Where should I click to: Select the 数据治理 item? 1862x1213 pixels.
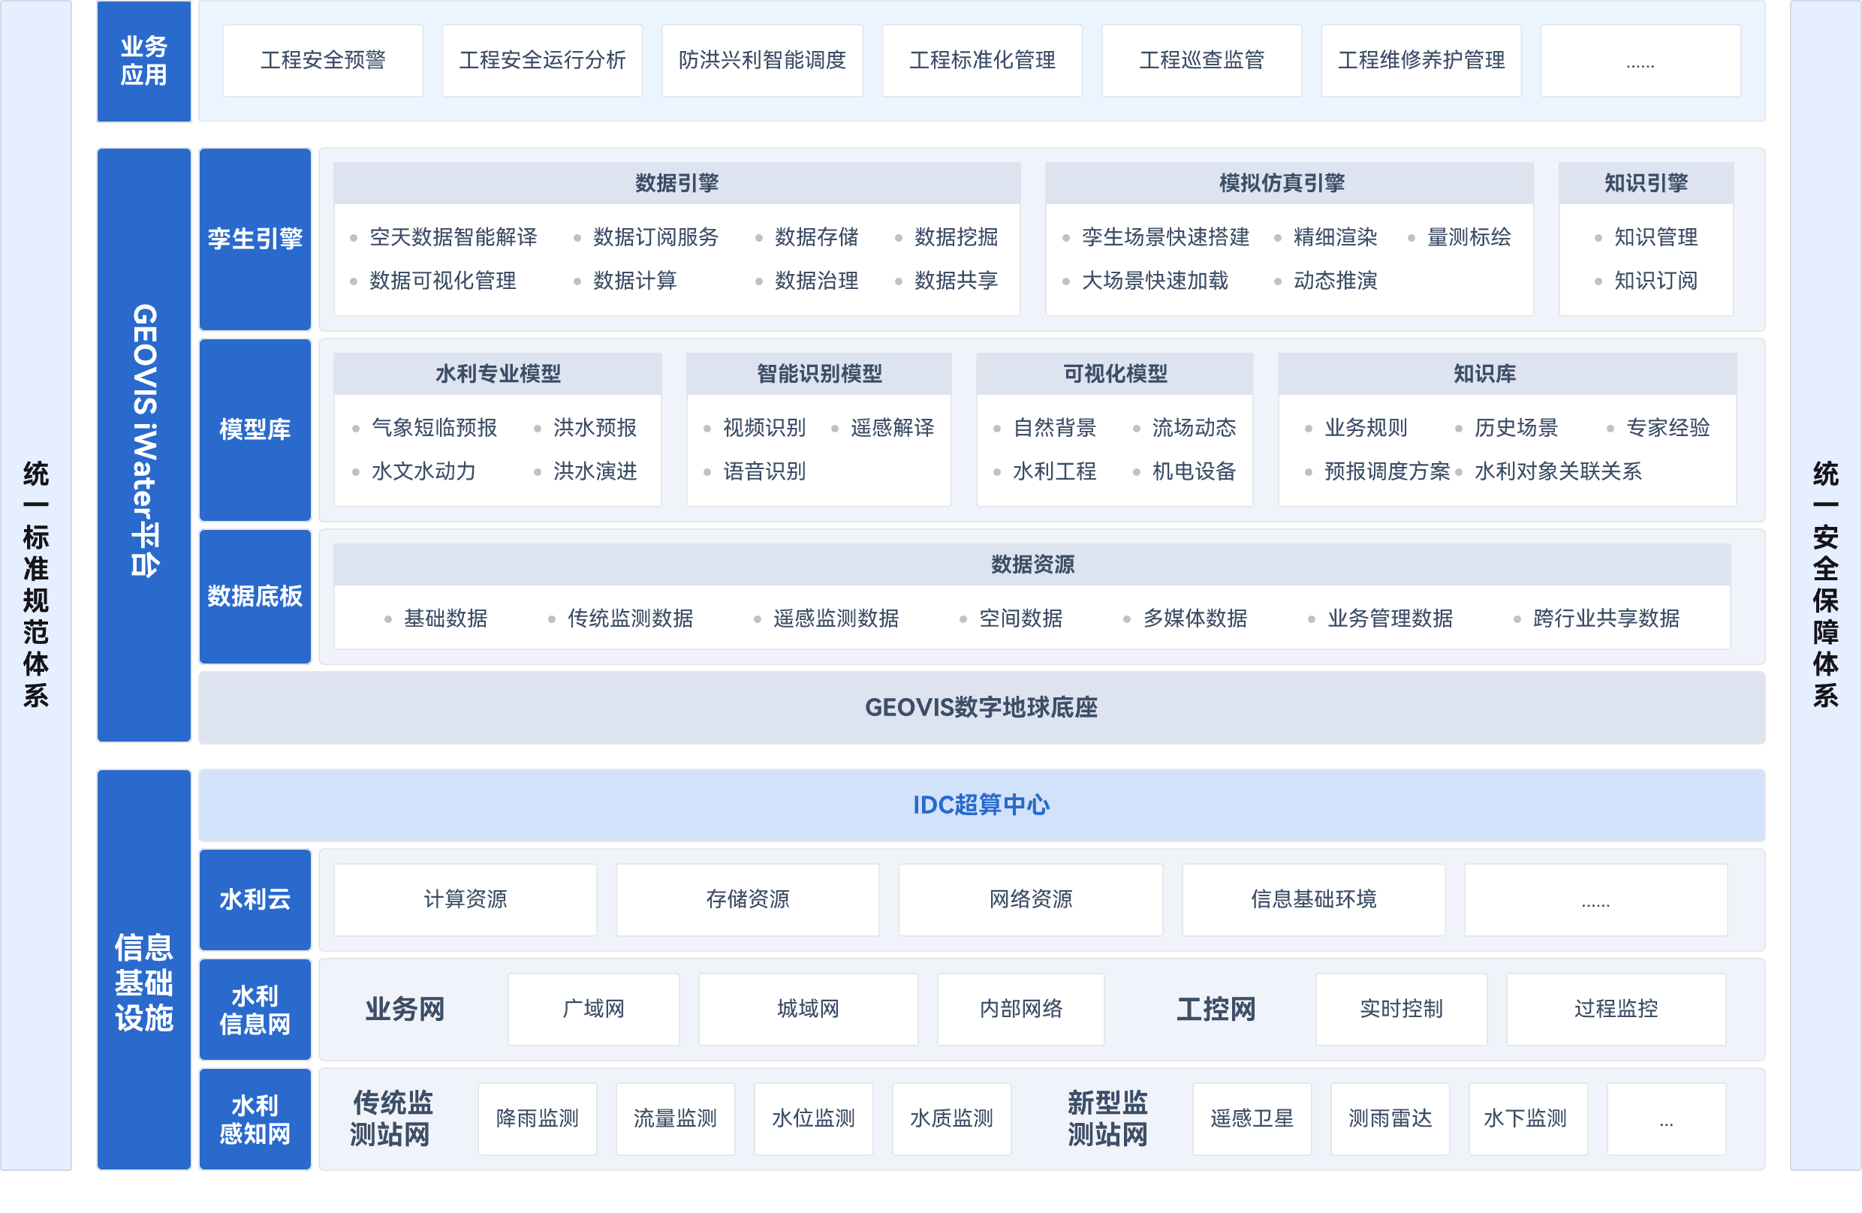point(816,281)
